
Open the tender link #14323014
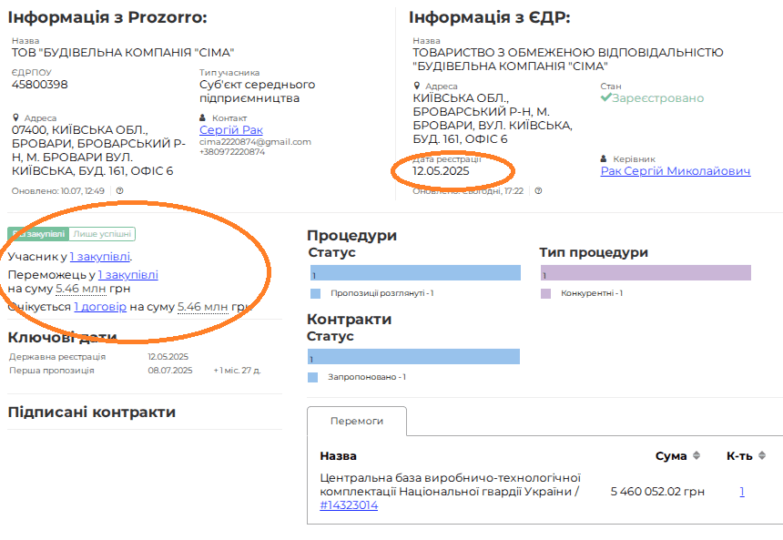pyautogui.click(x=349, y=505)
